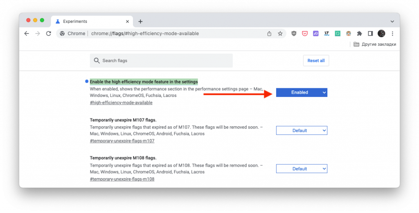Click 'Temporarily unexpire M107 flags.' heading
This screenshot has height=213, width=419.
[123, 120]
